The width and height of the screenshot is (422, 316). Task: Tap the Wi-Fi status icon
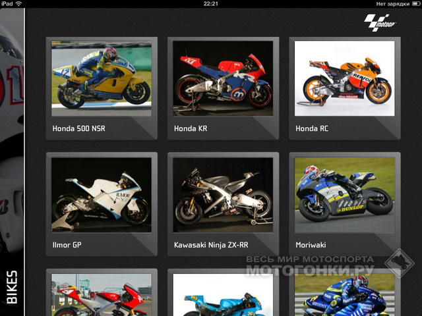click(x=18, y=4)
